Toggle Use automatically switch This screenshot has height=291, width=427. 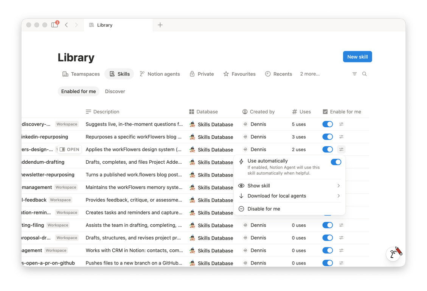tap(336, 162)
